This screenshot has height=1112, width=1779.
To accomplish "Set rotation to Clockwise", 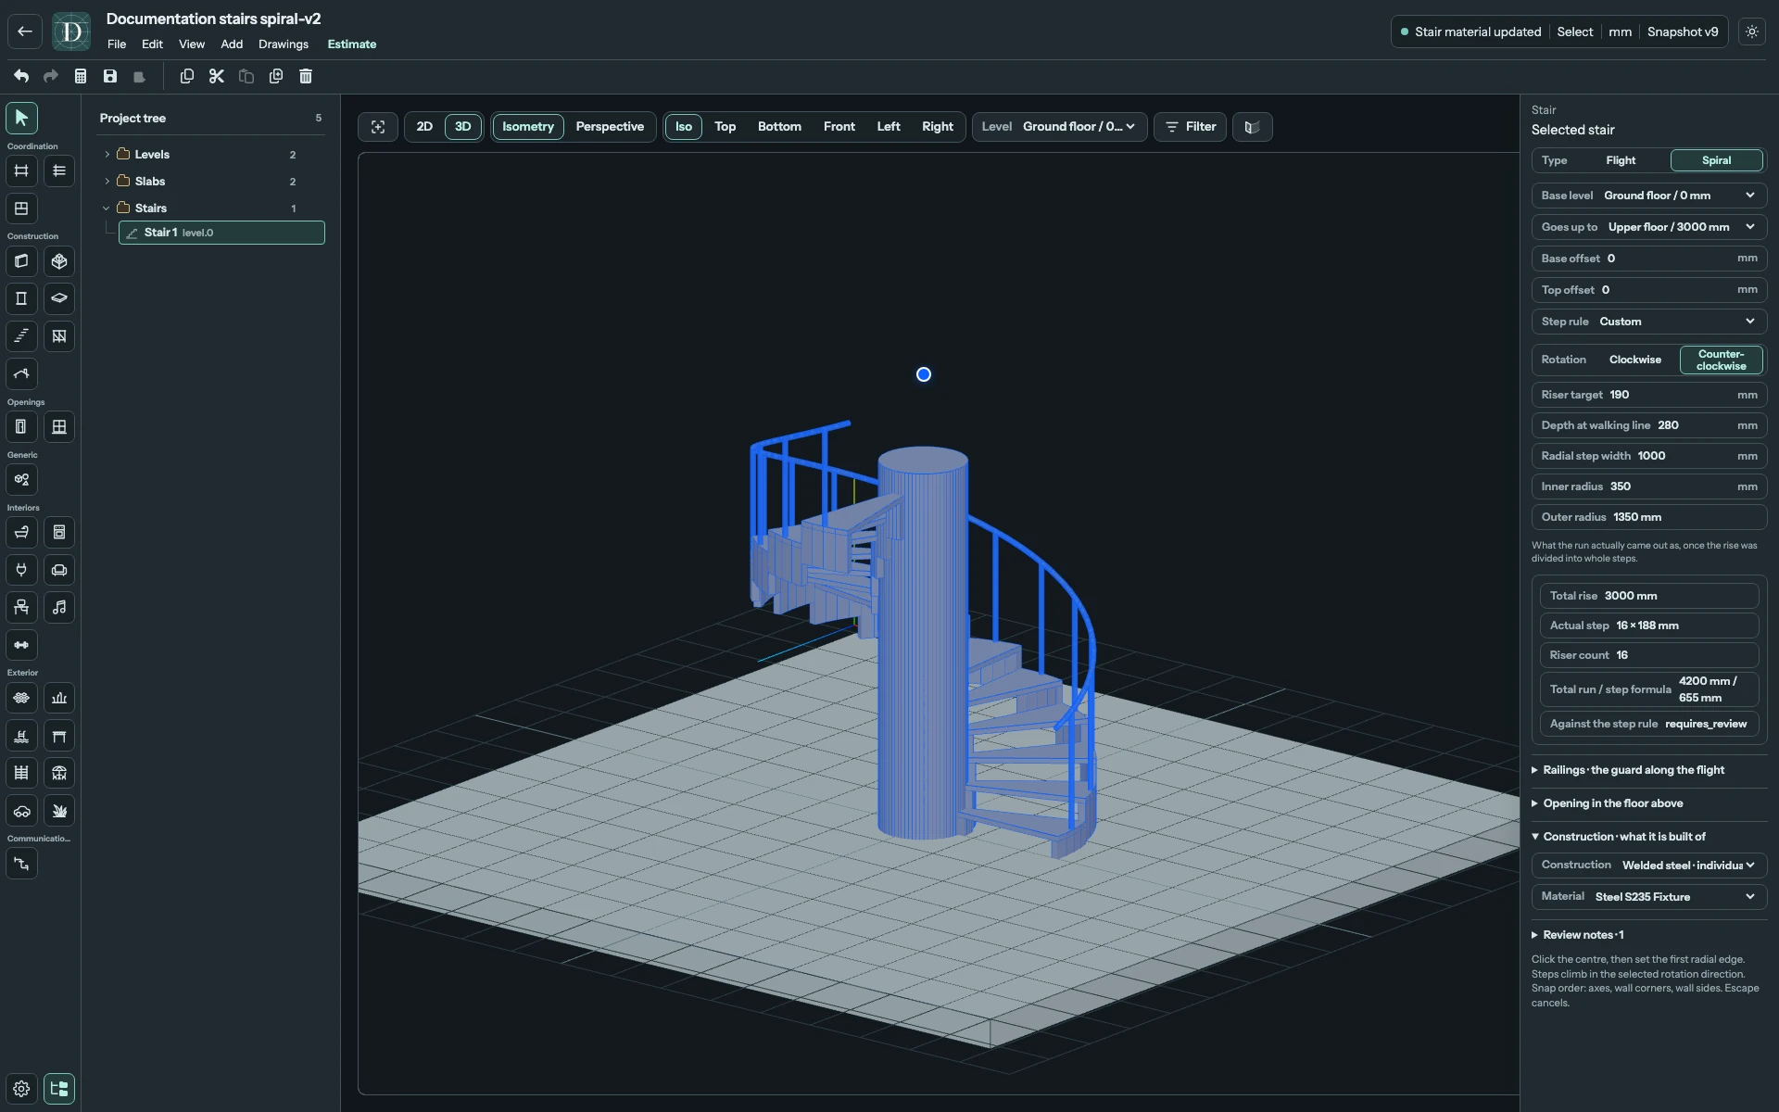I will [x=1634, y=360].
